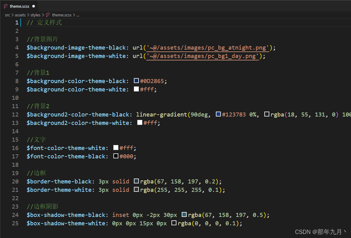Click the breadcrumb ellipsis symbol entry
351x238 pixels.
[78, 15]
